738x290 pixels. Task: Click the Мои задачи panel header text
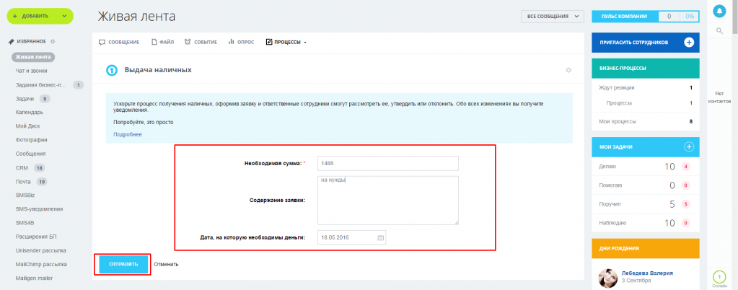pyautogui.click(x=615, y=147)
